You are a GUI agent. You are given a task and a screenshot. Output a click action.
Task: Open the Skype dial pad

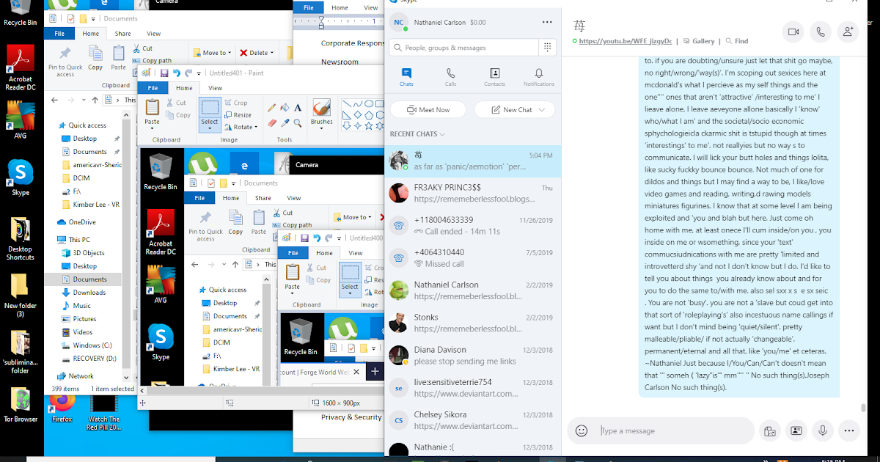click(547, 47)
